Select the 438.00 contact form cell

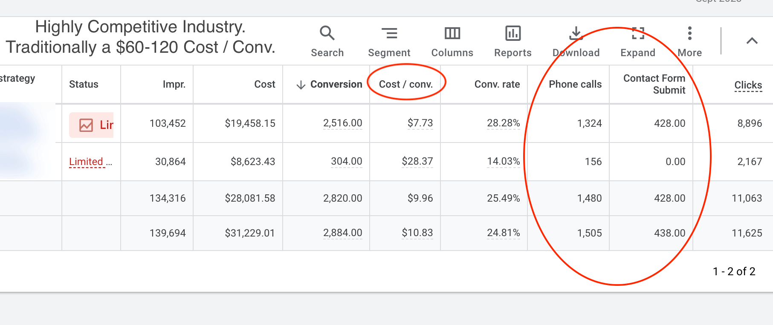[670, 233]
